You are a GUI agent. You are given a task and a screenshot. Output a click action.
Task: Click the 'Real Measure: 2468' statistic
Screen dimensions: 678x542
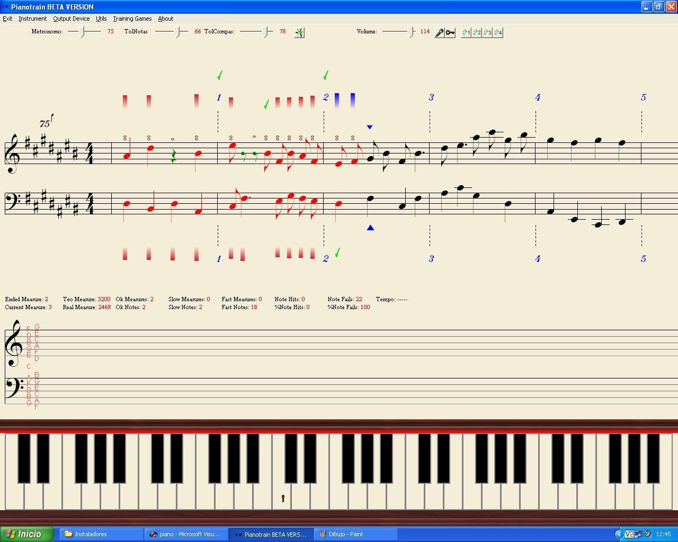[87, 307]
